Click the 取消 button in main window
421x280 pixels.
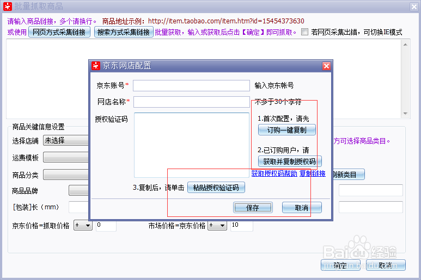386,265
